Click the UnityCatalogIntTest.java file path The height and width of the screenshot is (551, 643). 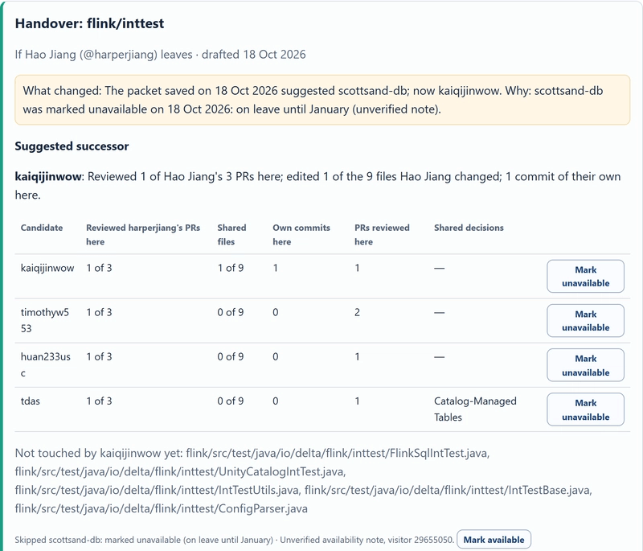[x=180, y=472]
